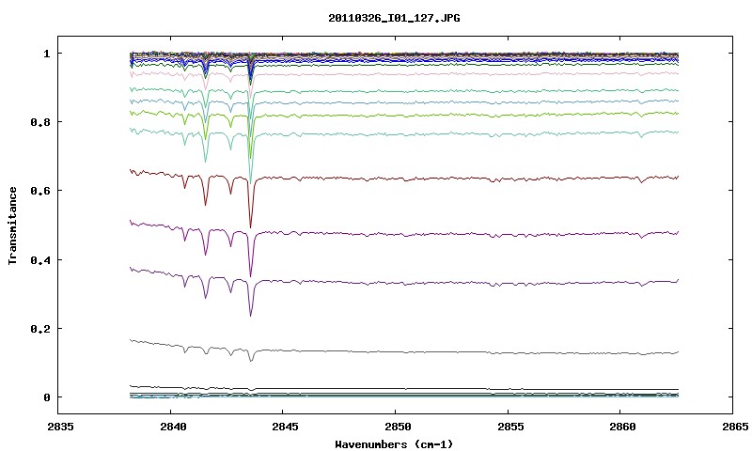This screenshot has width=752, height=451.
Task: Click the Wavenumbers (cm-1) x-axis label
Action: pos(394,444)
